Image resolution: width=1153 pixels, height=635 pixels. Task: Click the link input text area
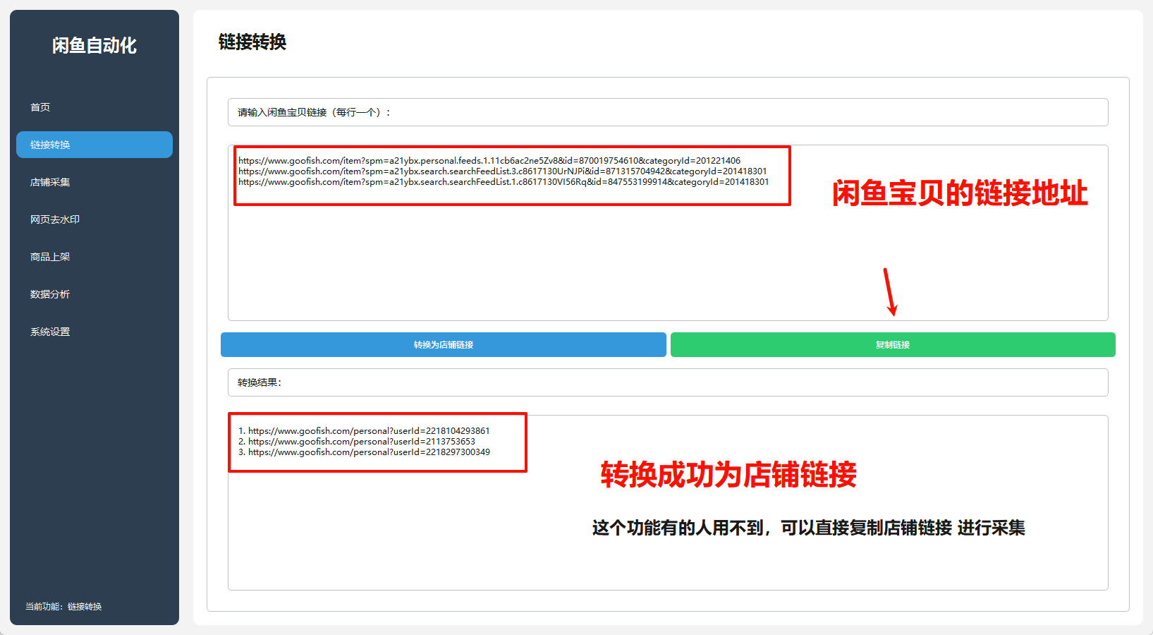pyautogui.click(x=668, y=233)
